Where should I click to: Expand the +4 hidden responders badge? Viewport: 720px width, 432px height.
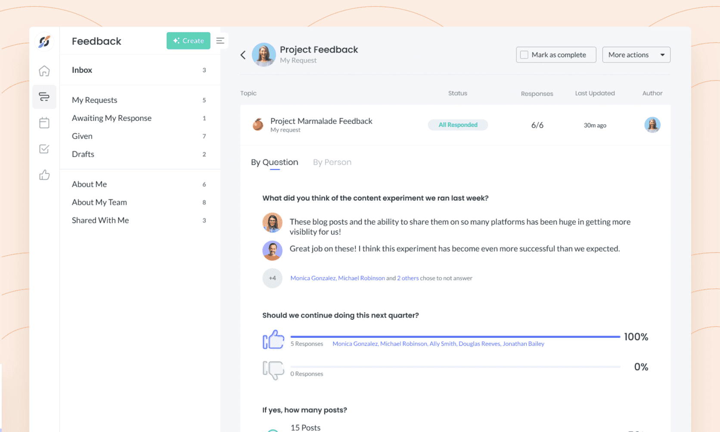[x=272, y=278]
